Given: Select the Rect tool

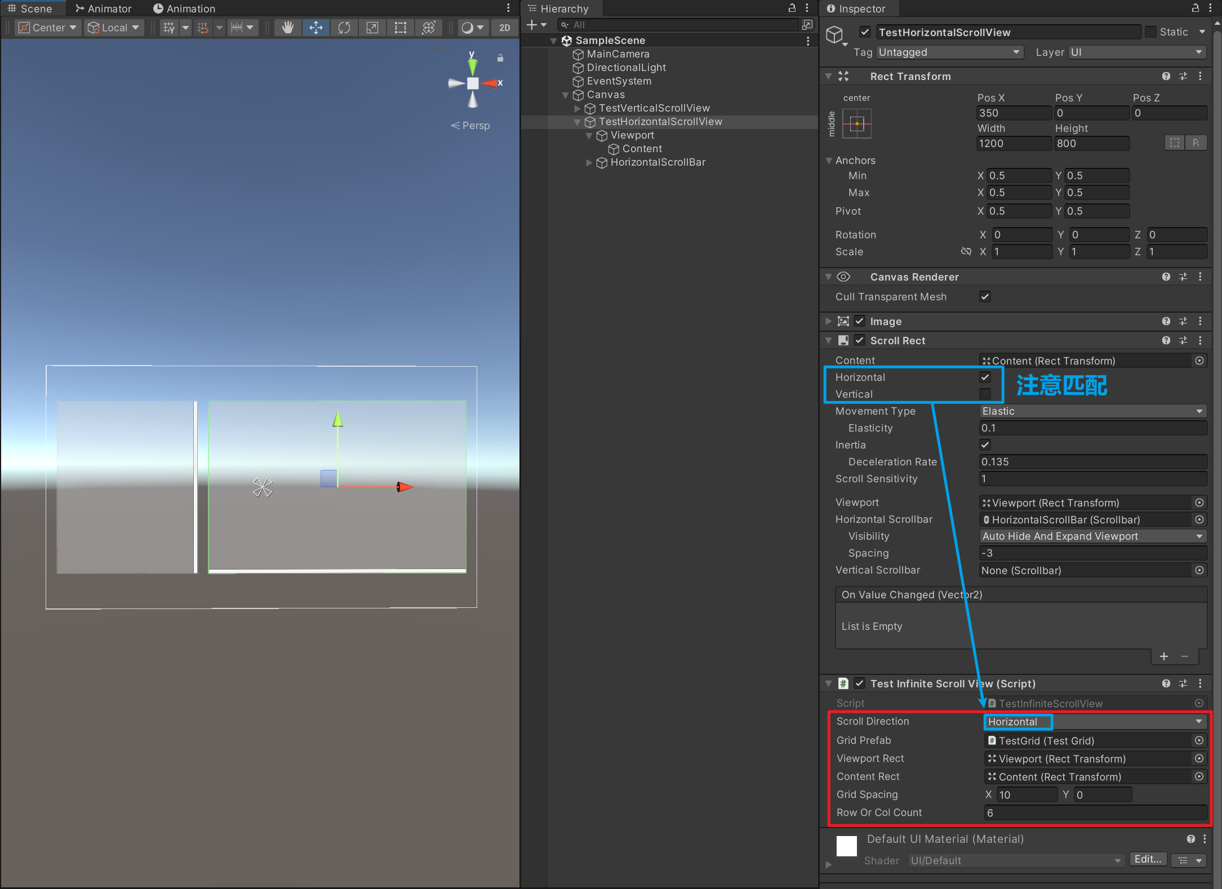Looking at the screenshot, I should [x=401, y=28].
